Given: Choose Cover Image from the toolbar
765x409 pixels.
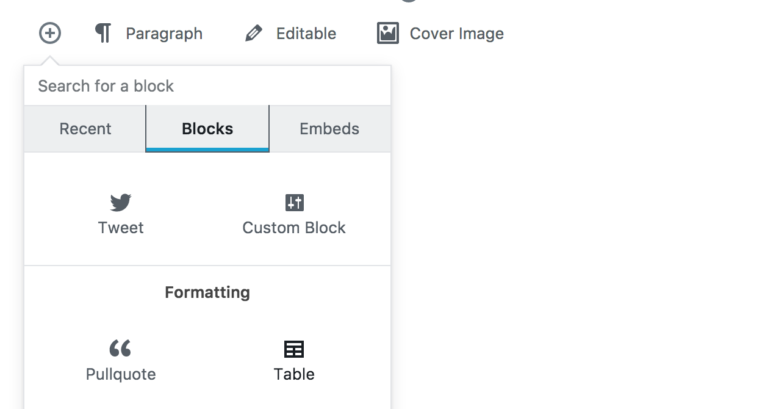Looking at the screenshot, I should point(458,34).
